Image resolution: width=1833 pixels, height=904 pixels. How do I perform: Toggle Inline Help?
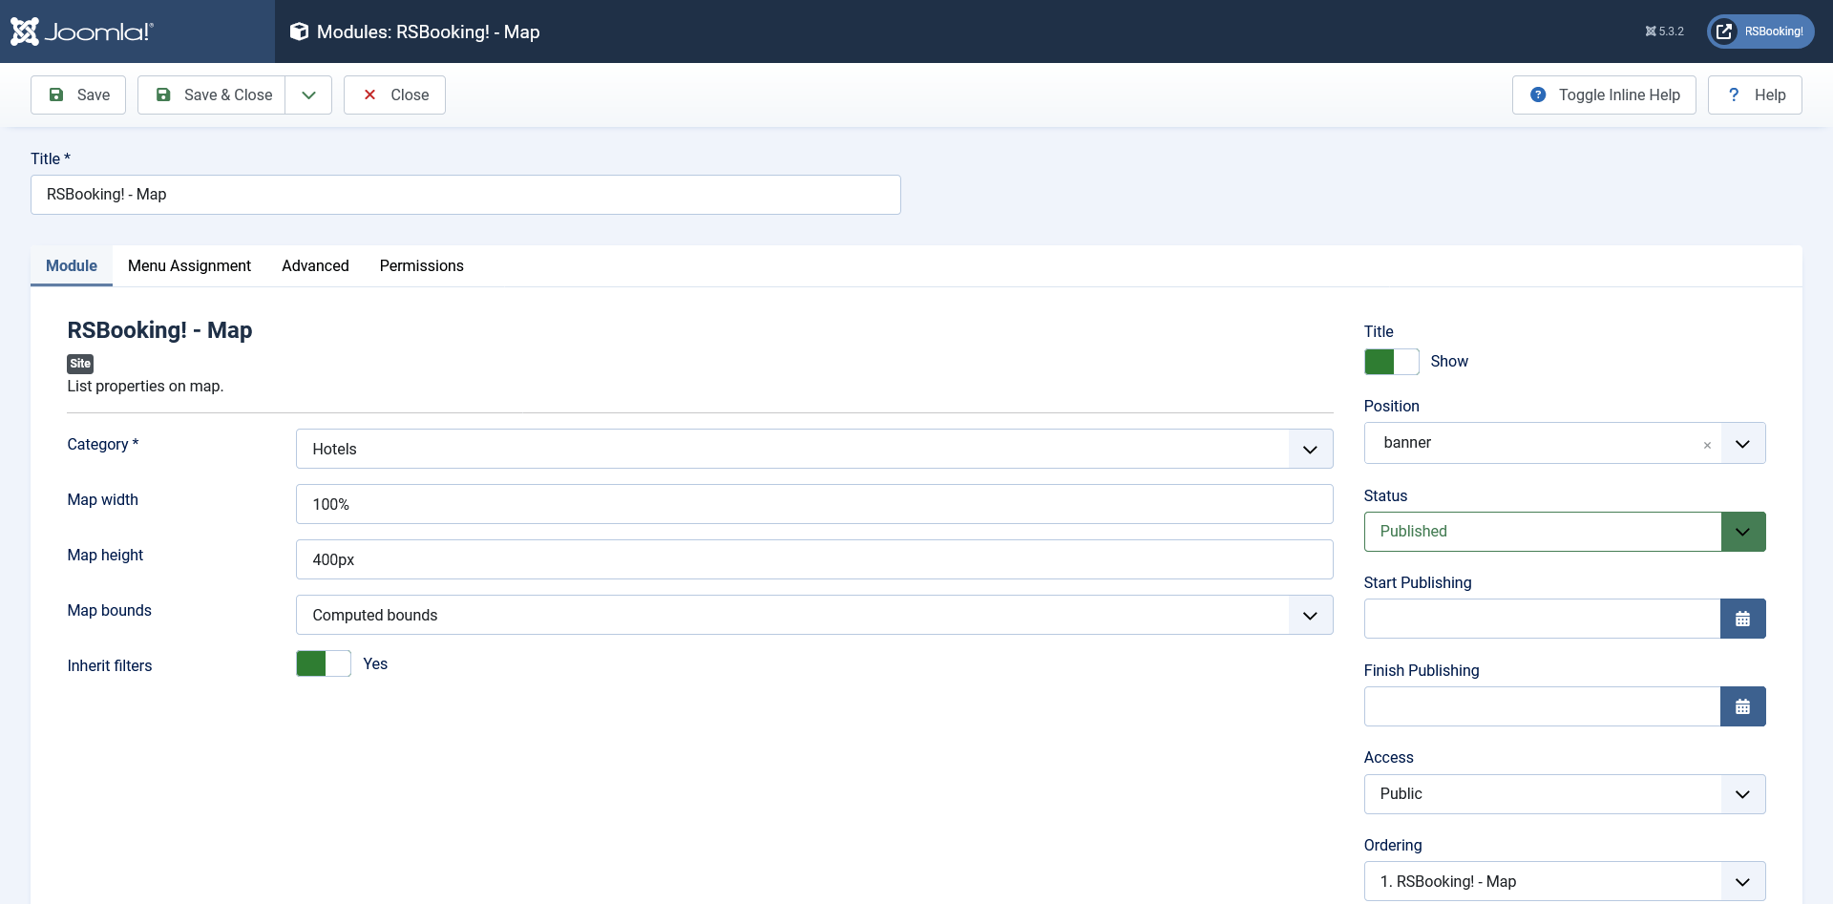[x=1604, y=95]
